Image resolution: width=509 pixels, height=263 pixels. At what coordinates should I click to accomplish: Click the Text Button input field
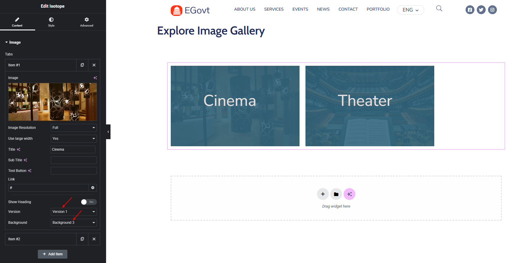74,171
